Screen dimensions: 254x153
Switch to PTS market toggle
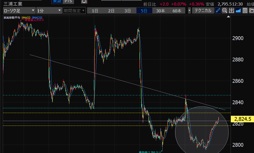click(x=68, y=2)
